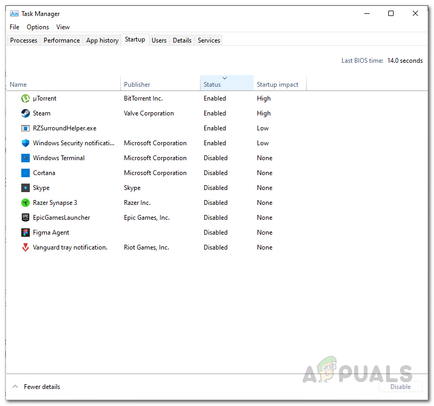Screen dimensions: 434x406
Task: Select the Vanguard tray notification icon
Action: click(25, 247)
